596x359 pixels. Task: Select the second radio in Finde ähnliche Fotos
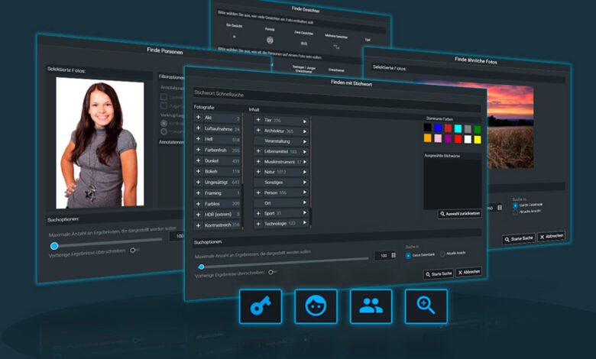[515, 212]
